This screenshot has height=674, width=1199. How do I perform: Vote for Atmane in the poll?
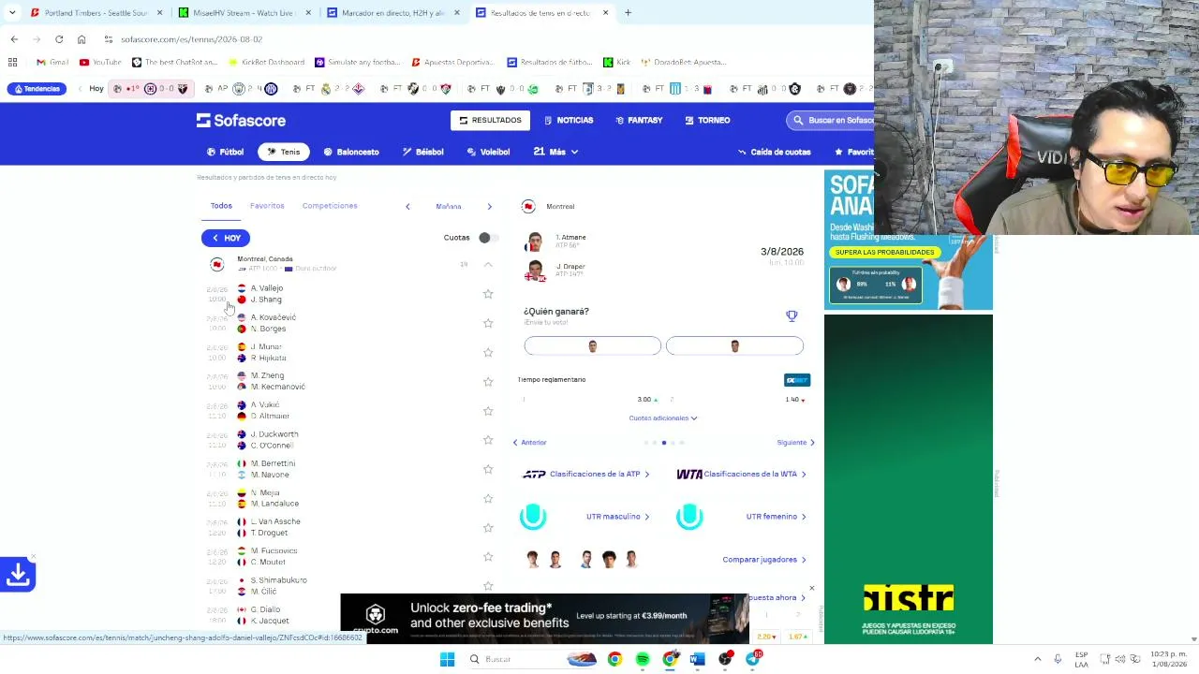[x=592, y=346]
